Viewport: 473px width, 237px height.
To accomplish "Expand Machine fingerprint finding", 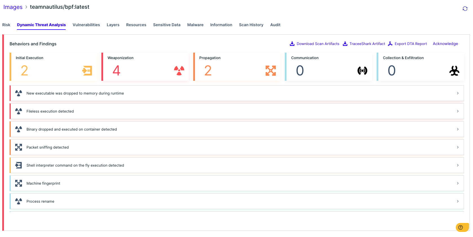I will click(x=458, y=183).
